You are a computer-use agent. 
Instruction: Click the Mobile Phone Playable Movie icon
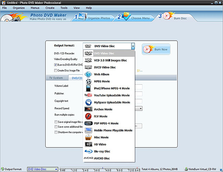[88, 130]
